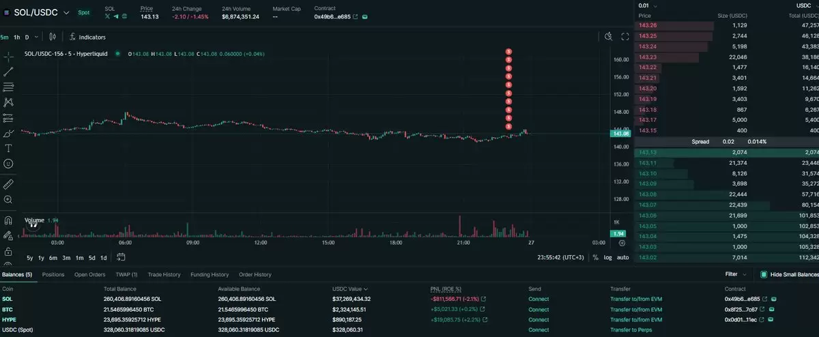Open the Funding History tab
The image size is (819, 337).
pos(210,274)
